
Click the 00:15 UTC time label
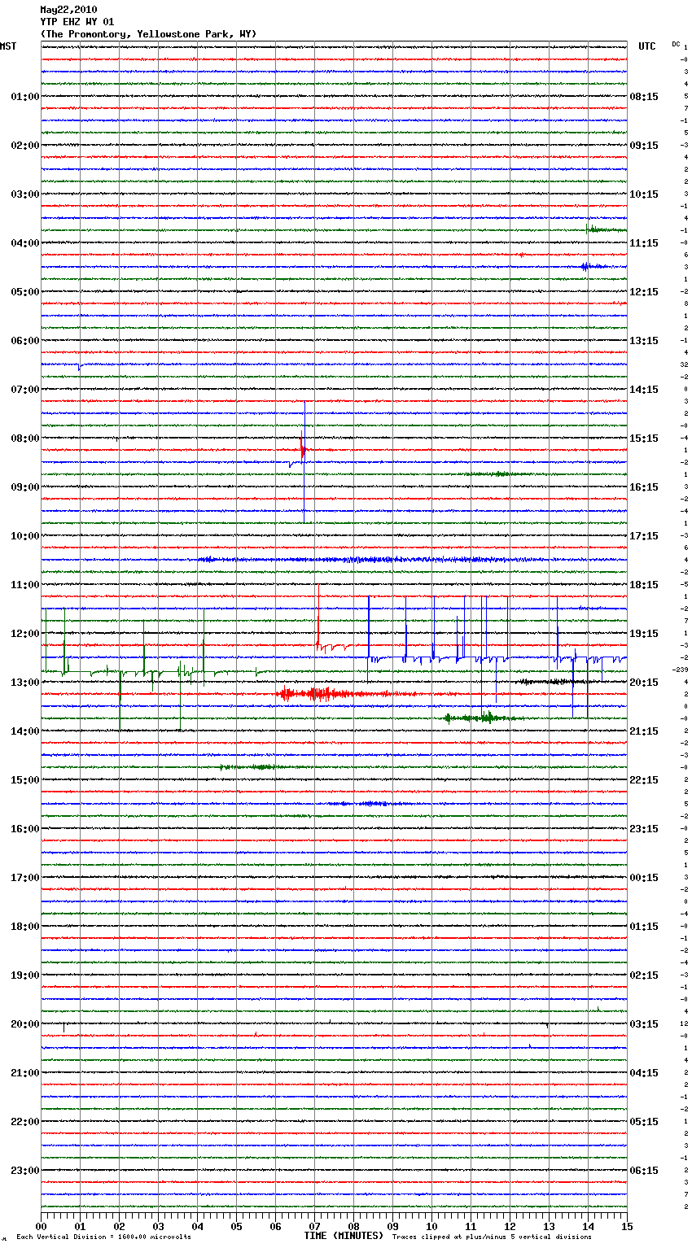click(644, 878)
